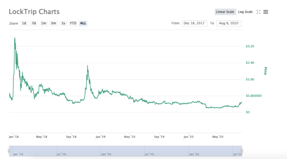The height and width of the screenshot is (163, 292).
Task: Click the Jan '18 x-axis label
Action: (x=14, y=137)
